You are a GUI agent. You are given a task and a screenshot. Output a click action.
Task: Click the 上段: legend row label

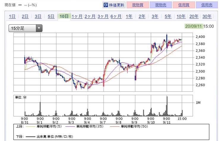click(x=20, y=126)
